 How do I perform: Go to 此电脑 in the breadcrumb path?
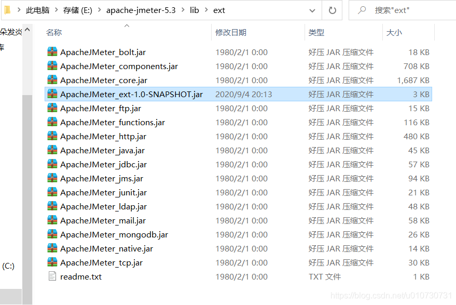(x=37, y=10)
